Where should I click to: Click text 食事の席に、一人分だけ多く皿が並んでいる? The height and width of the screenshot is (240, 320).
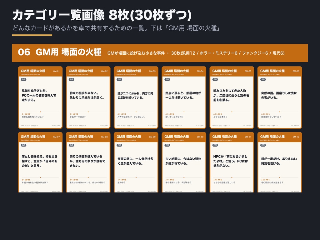tap(135, 161)
